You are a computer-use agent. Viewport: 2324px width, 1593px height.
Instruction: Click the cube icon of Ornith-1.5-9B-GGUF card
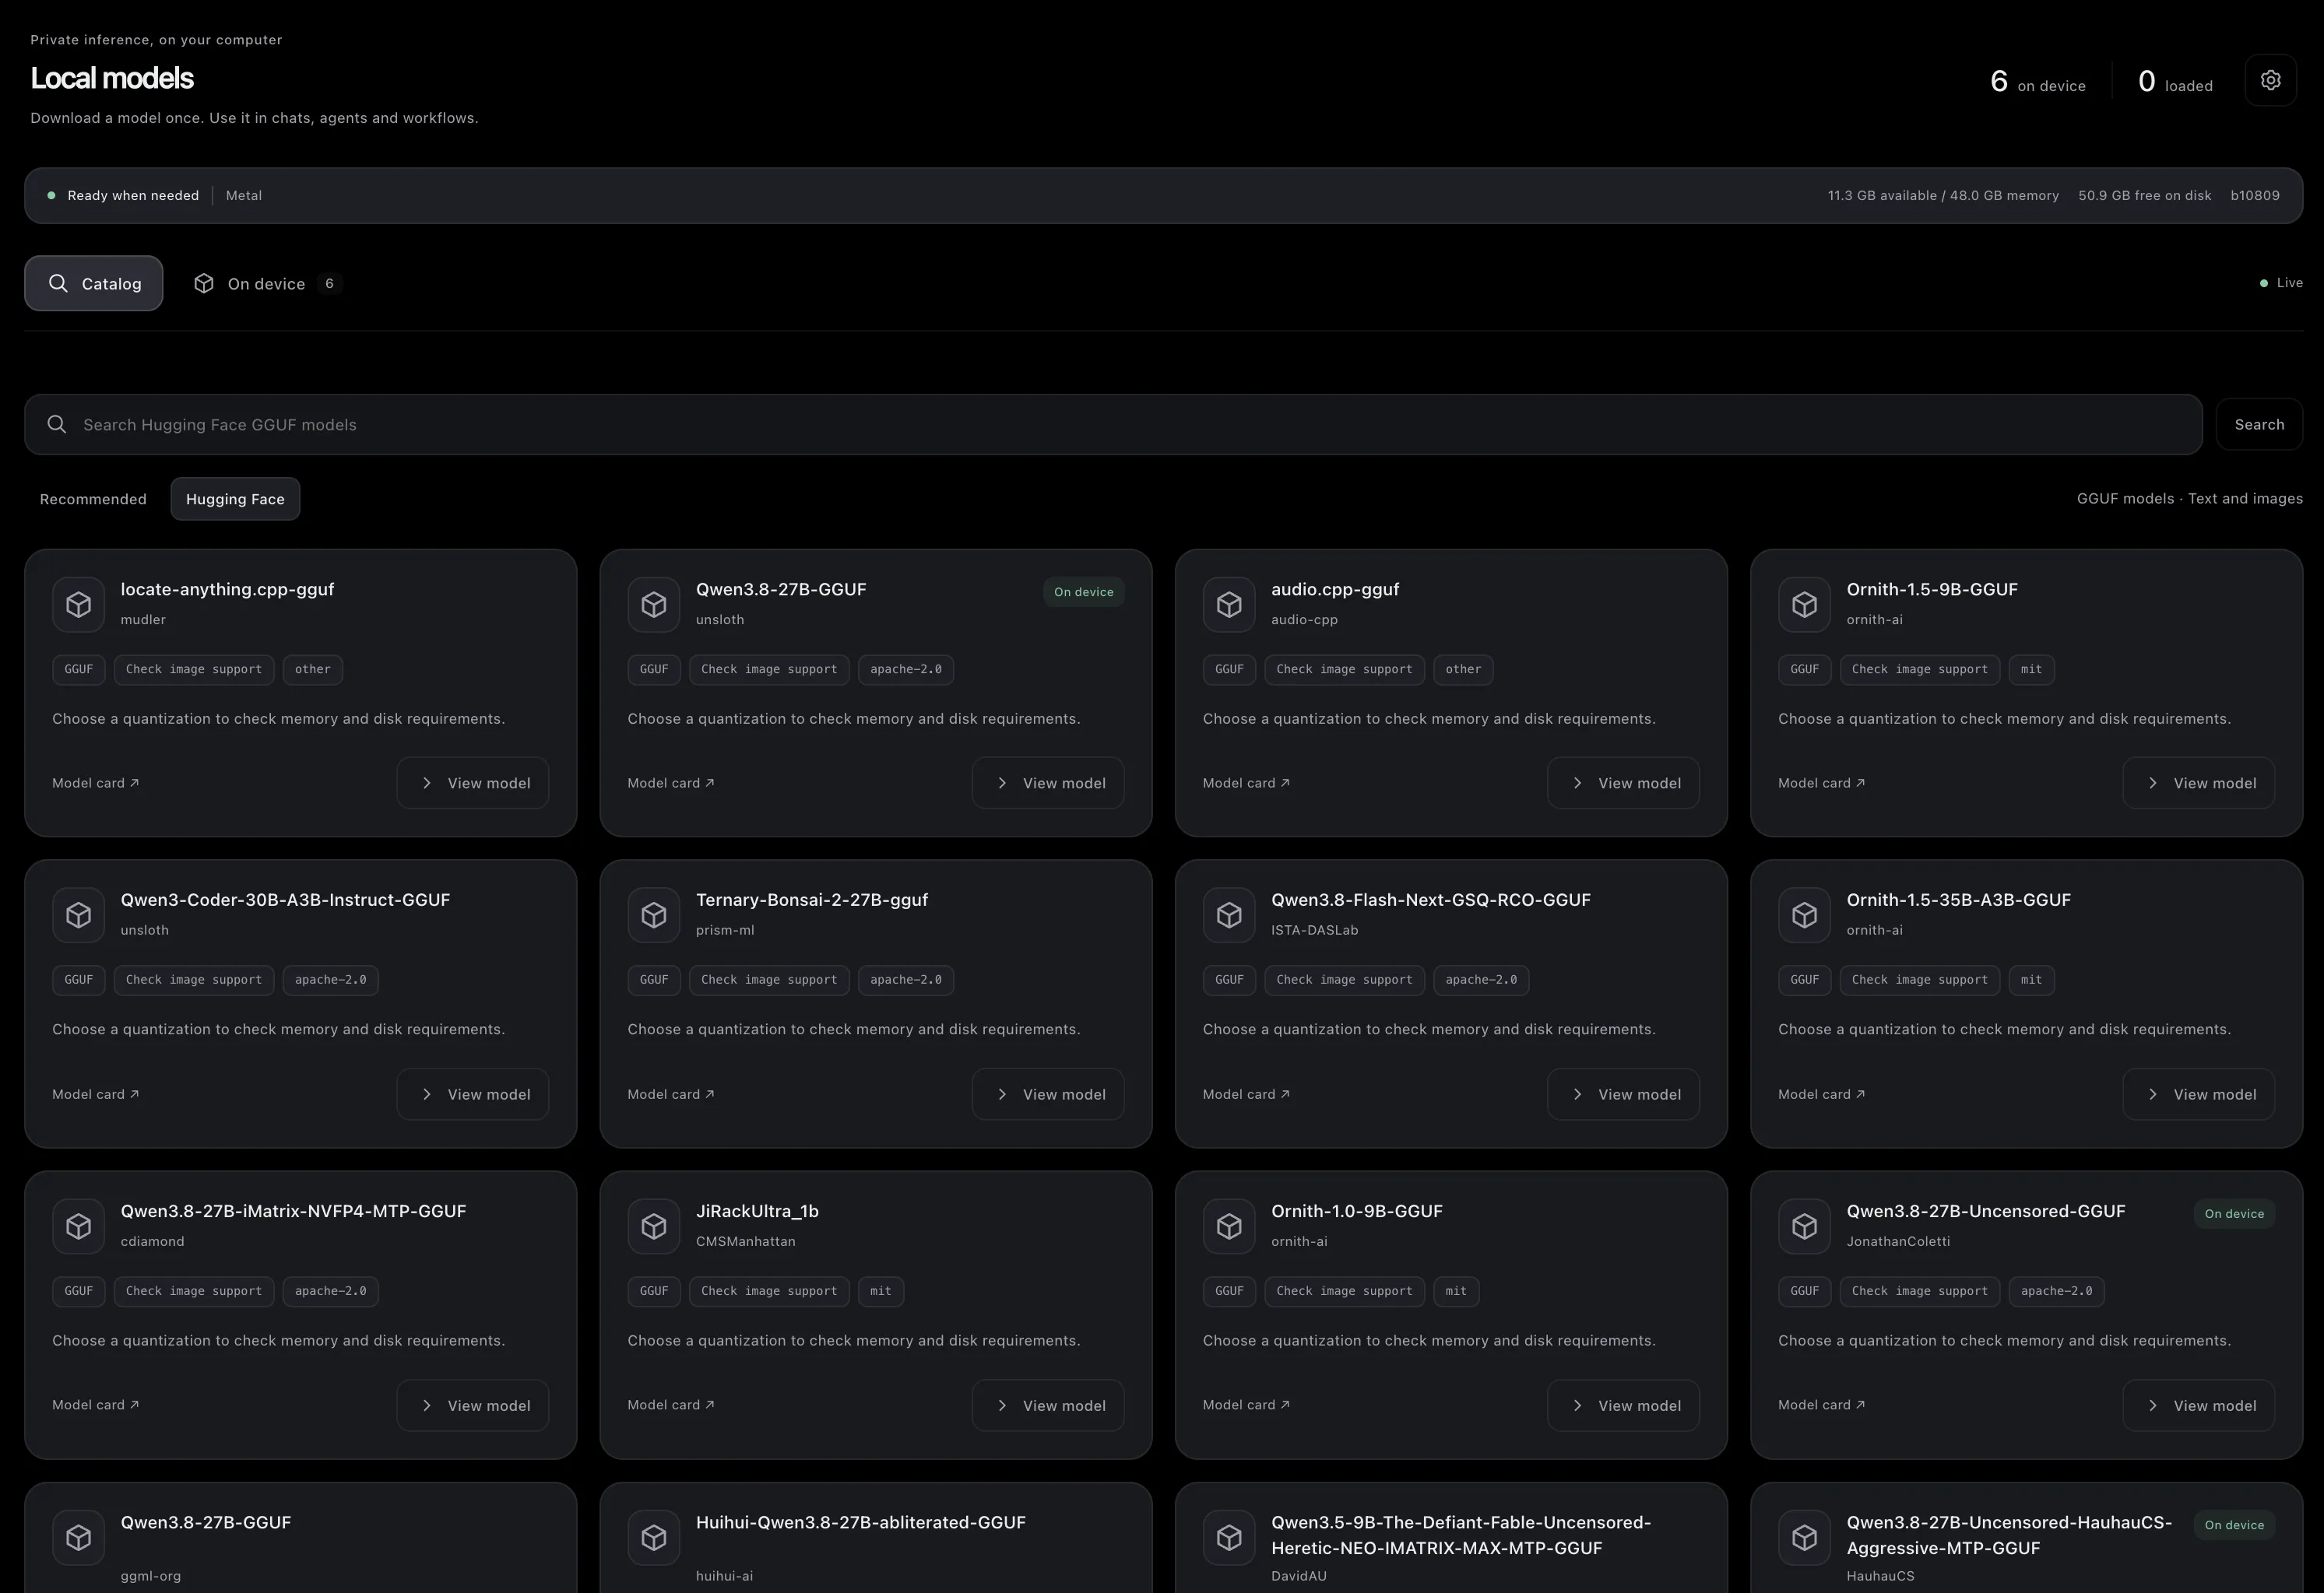pyautogui.click(x=1804, y=605)
